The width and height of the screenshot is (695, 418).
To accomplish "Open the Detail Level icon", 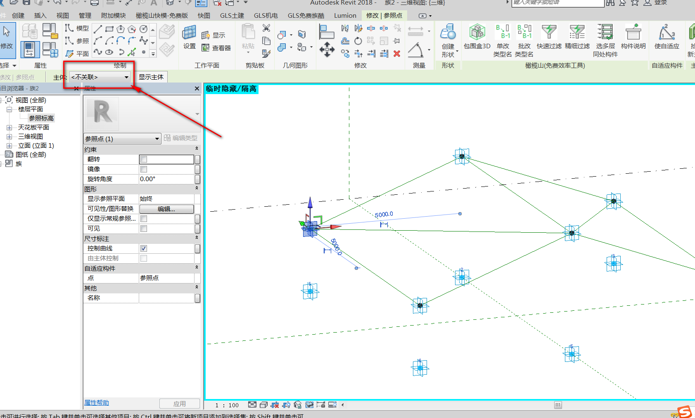I will [252, 405].
